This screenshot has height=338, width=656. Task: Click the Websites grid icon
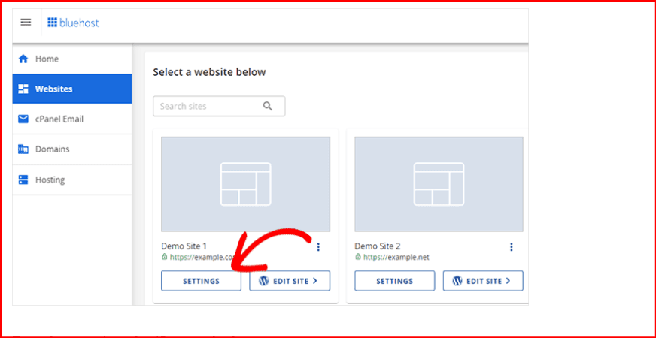point(23,89)
